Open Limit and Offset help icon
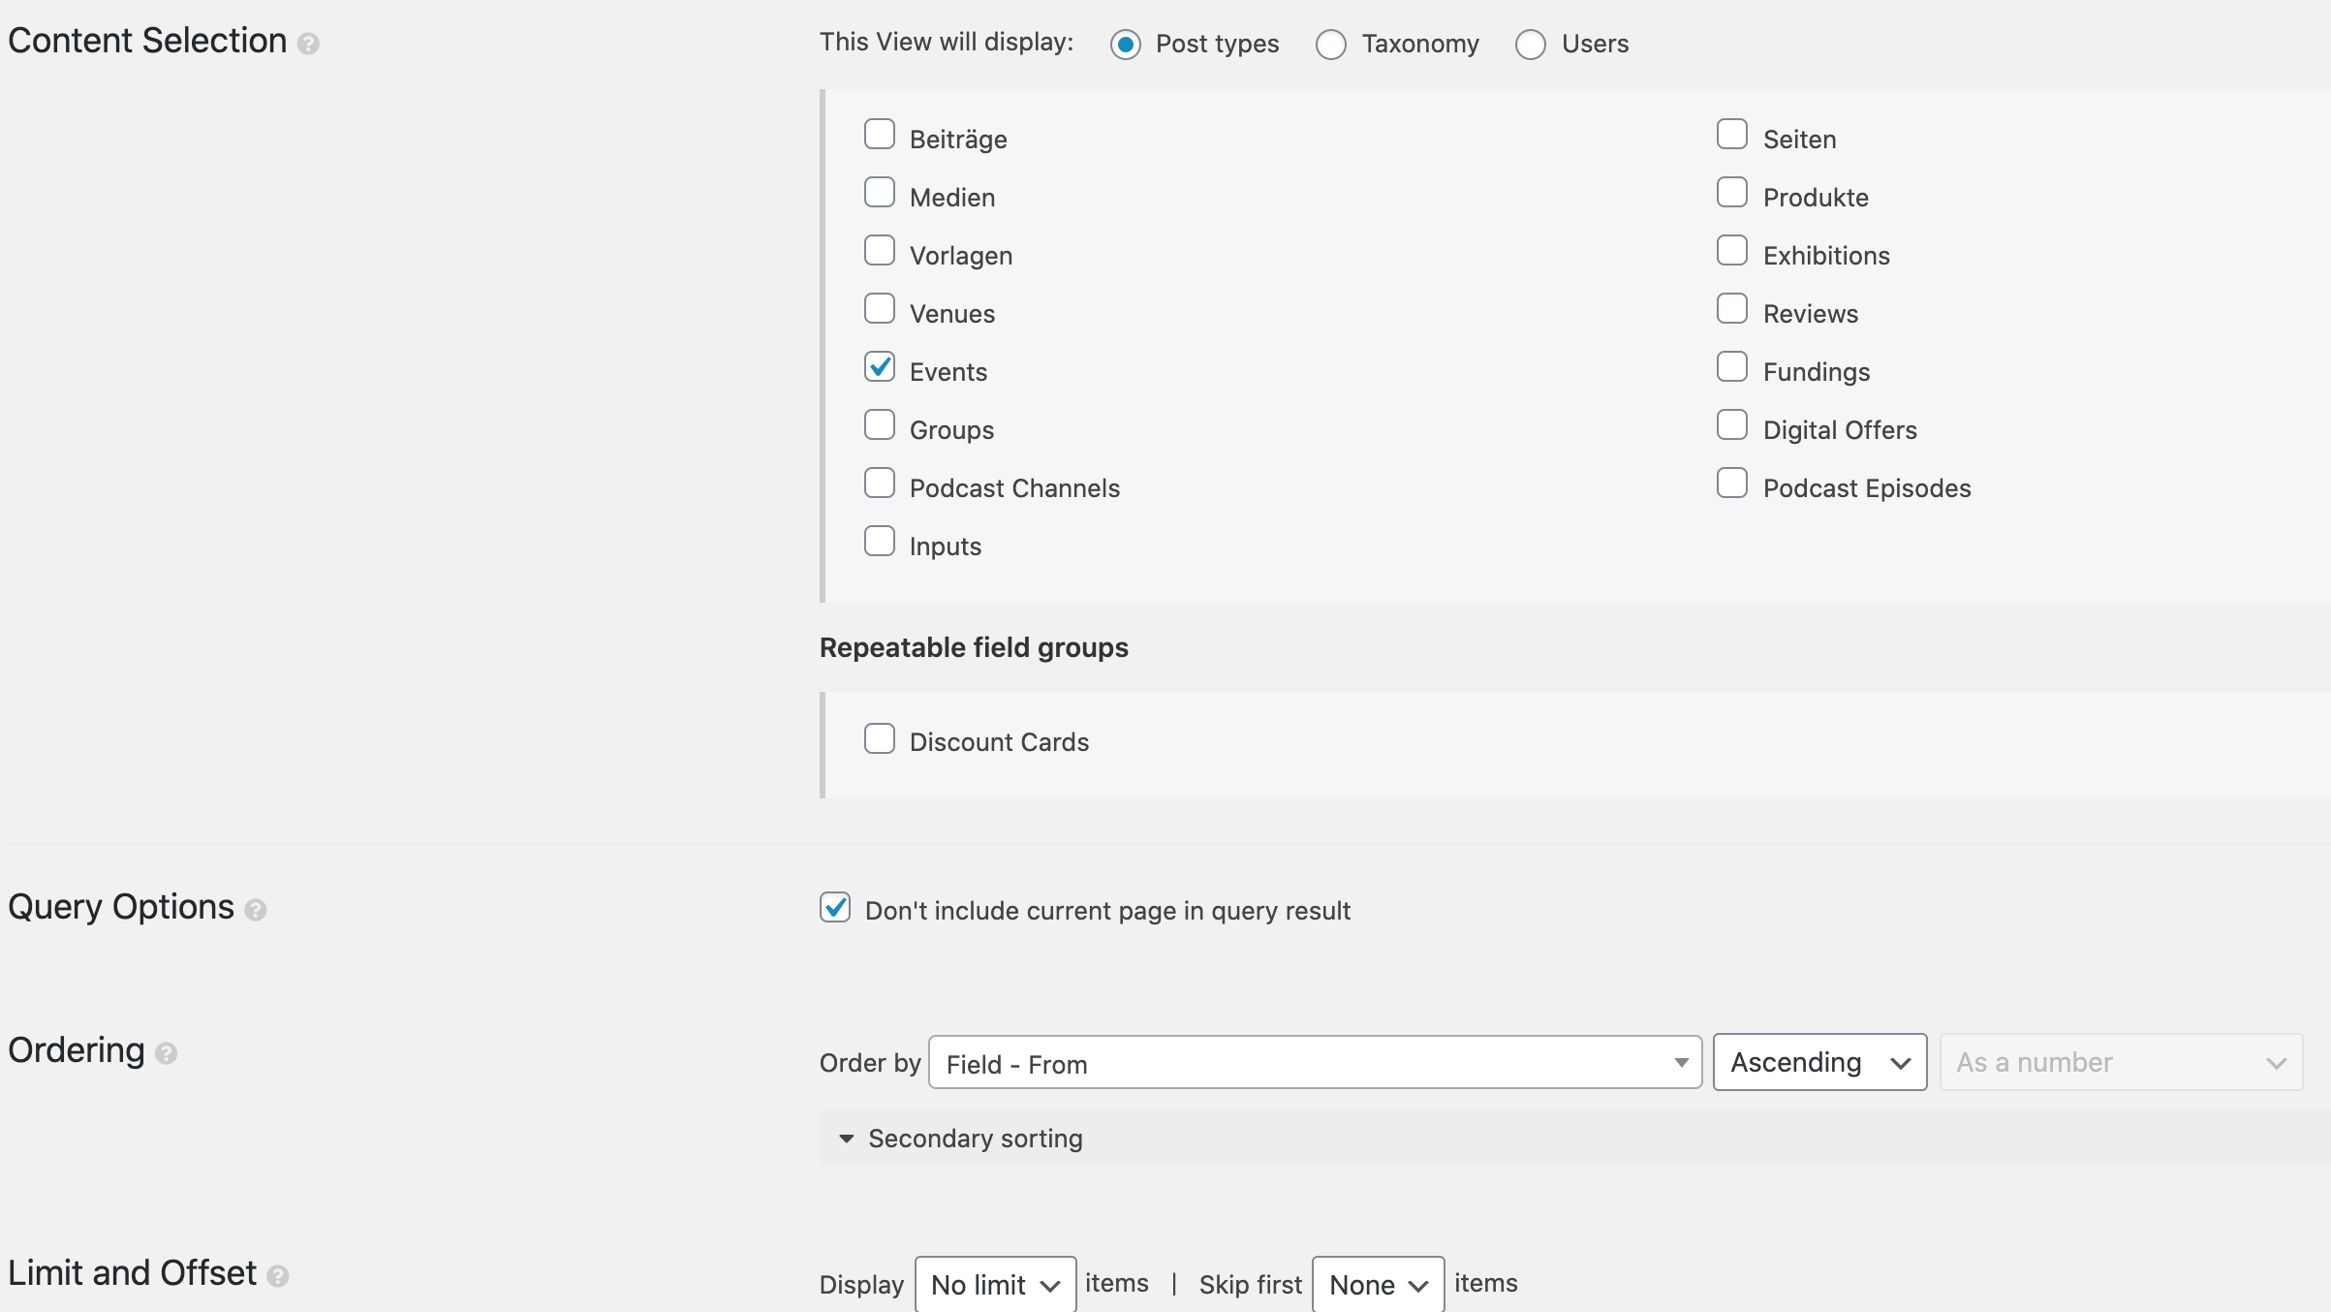Screen dimensions: 2331x1312 pos(278,1276)
